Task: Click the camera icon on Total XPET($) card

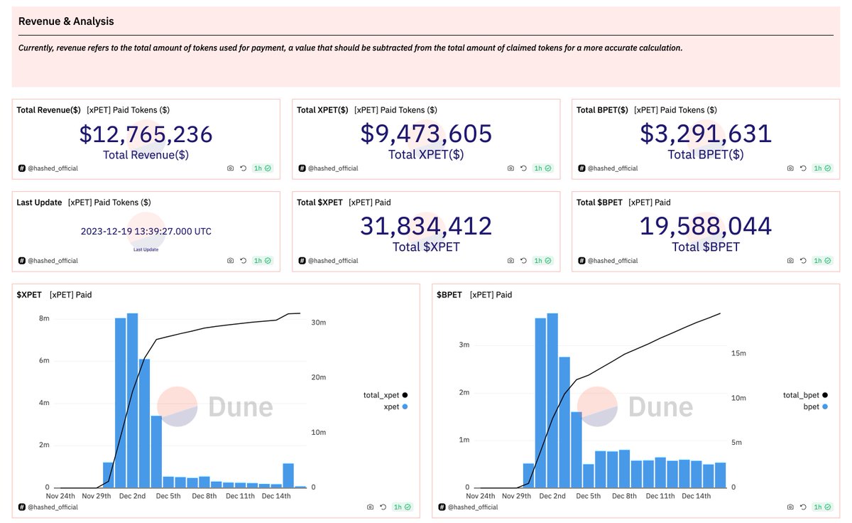Action: tap(510, 168)
